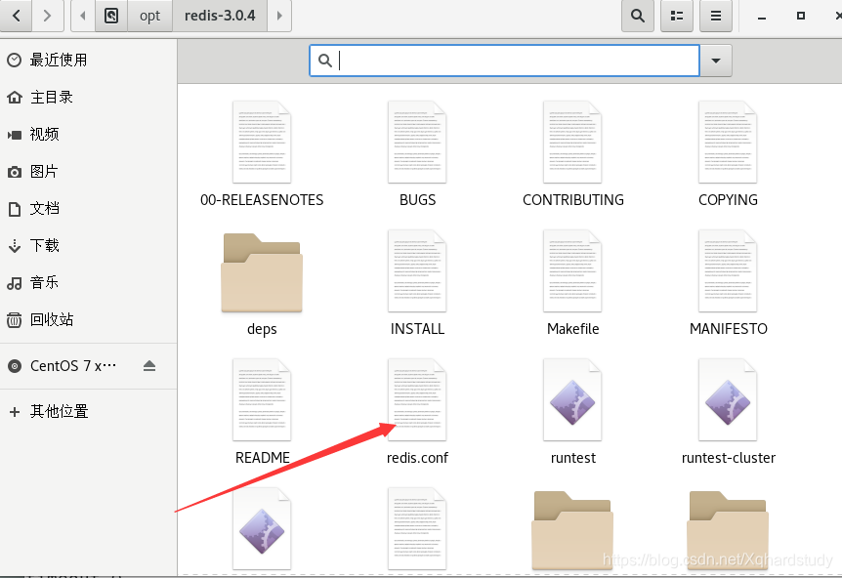This screenshot has height=578, width=842.
Task: Select the folder below runtest
Action: [572, 530]
